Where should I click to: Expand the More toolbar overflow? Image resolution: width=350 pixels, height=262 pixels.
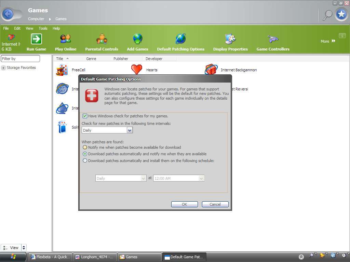coord(328,41)
